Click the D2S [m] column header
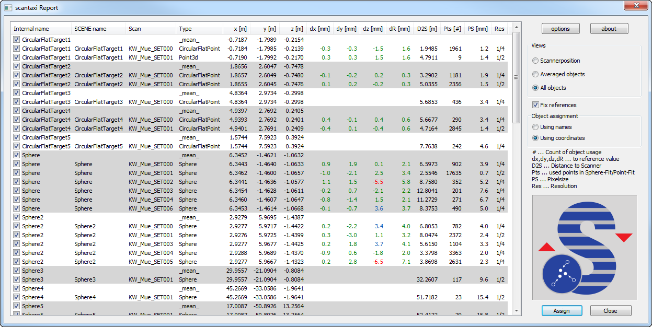 (x=427, y=29)
